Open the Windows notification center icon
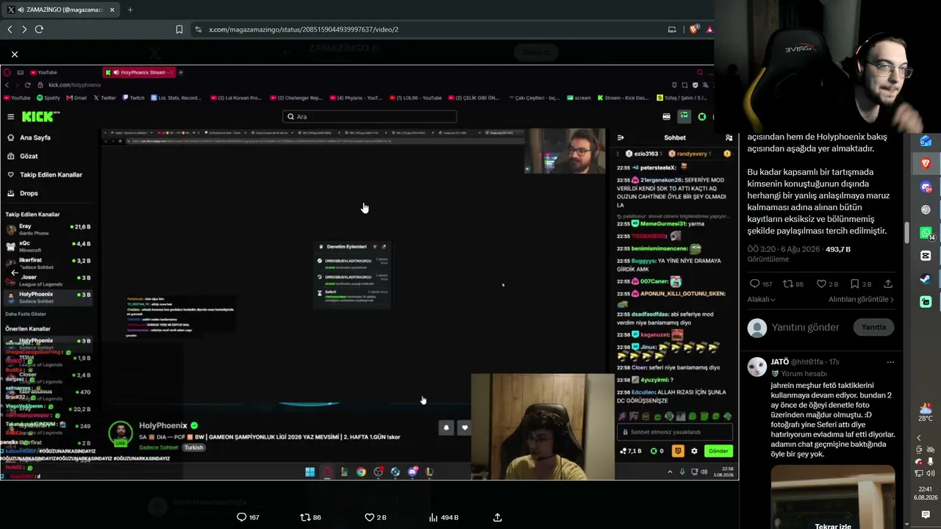 pos(926,515)
